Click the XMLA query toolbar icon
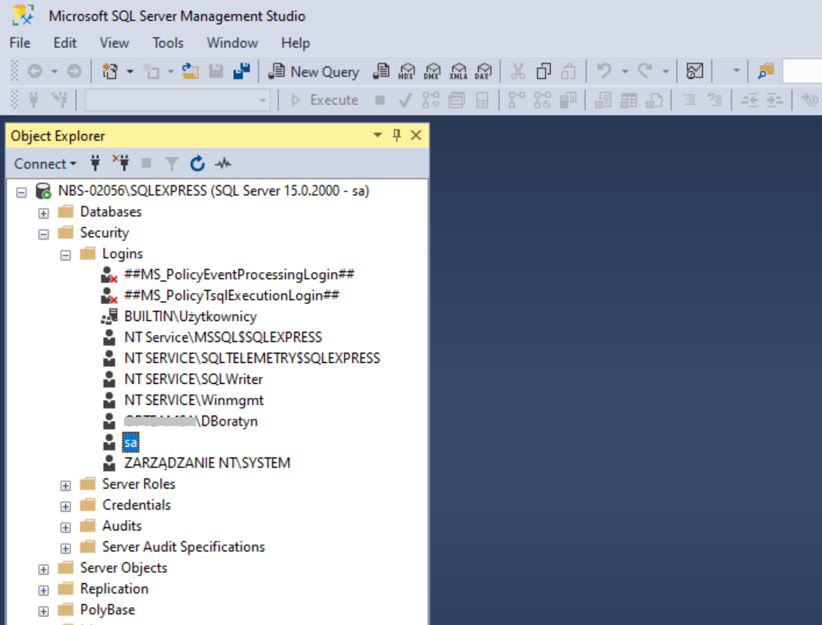The width and height of the screenshot is (822, 625). 458,71
